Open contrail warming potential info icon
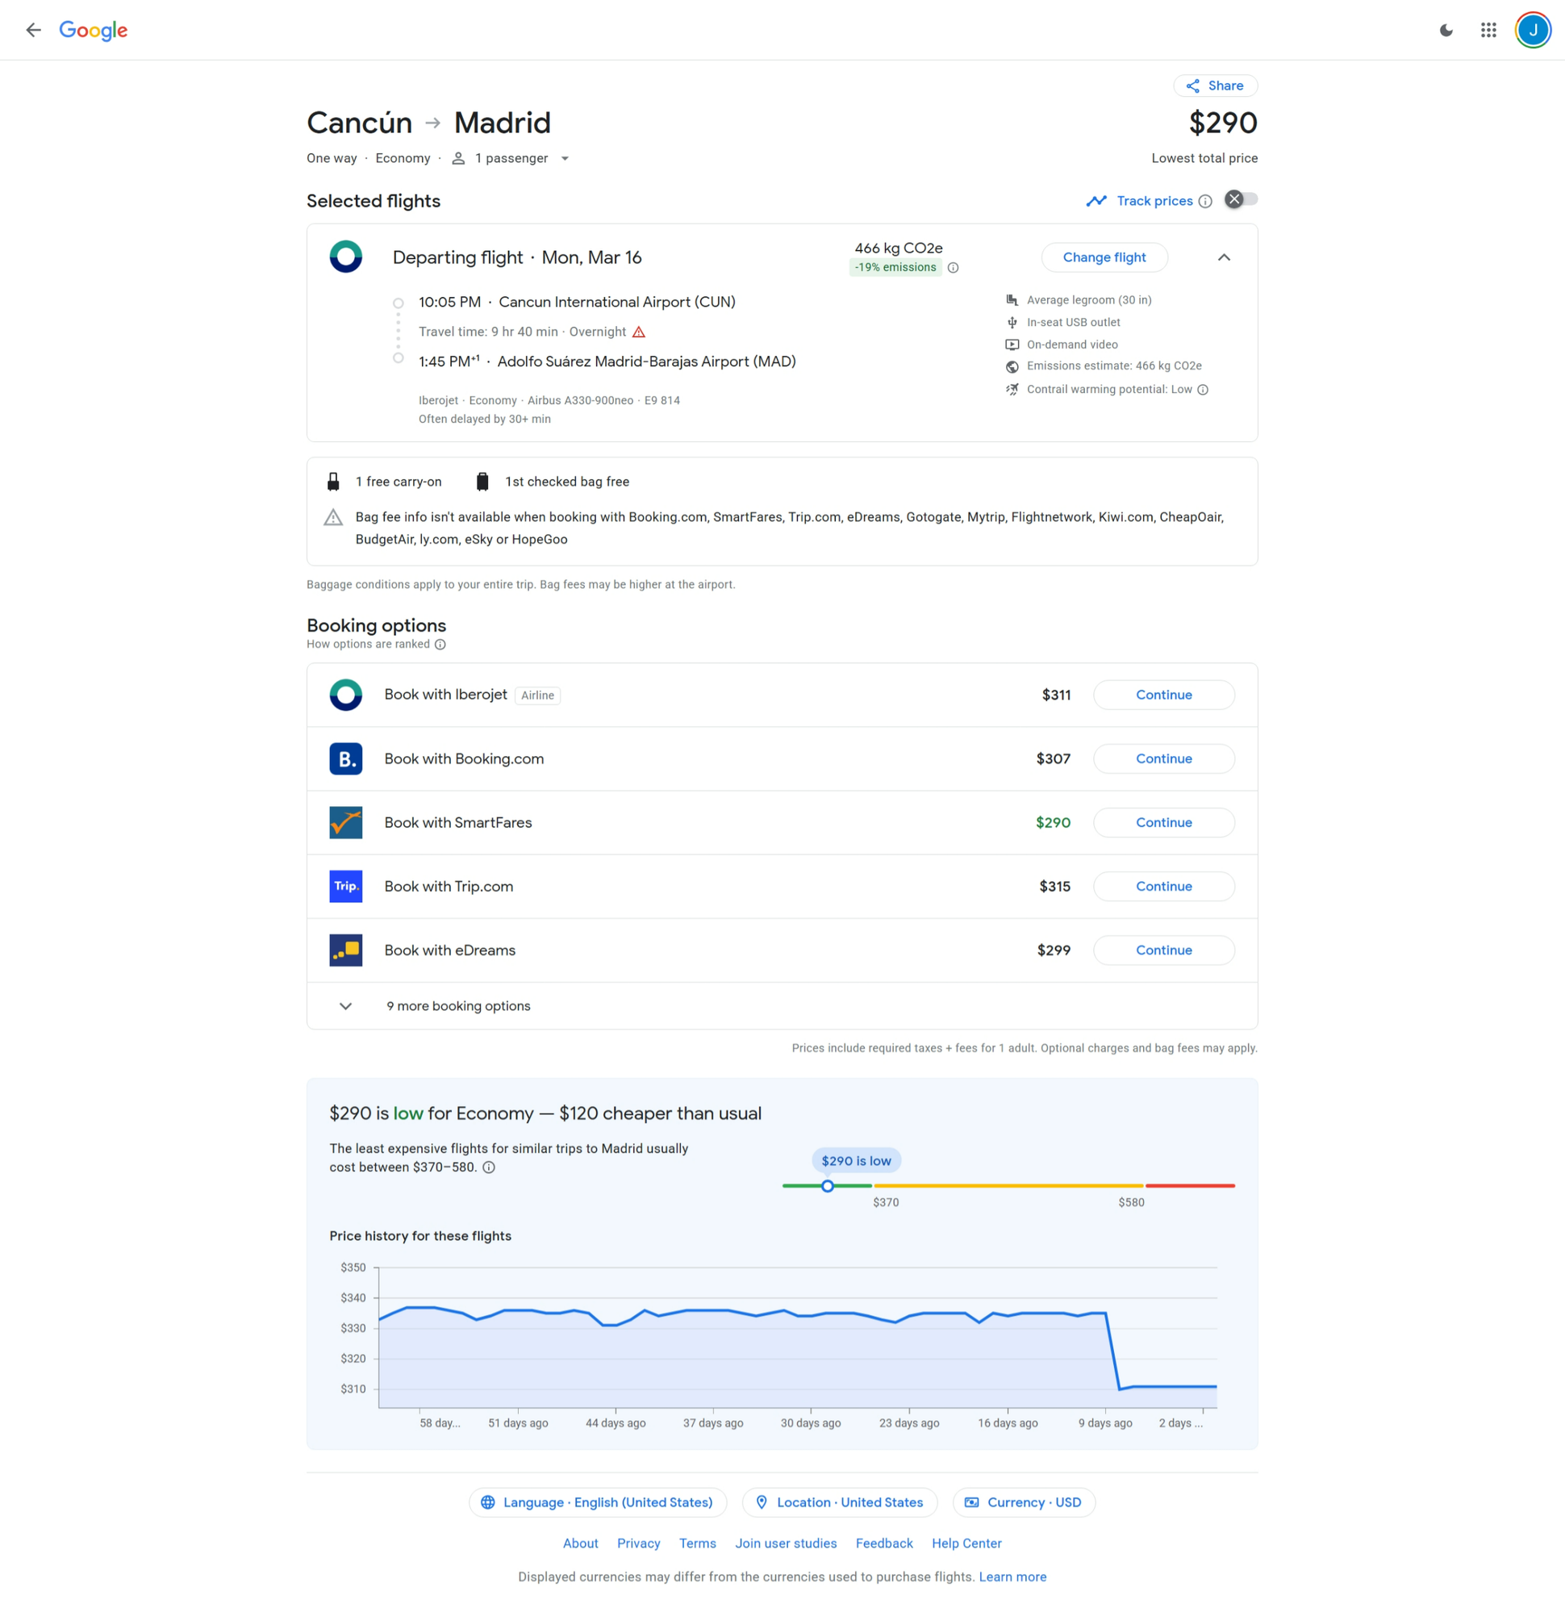This screenshot has height=1608, width=1565. [x=1203, y=390]
